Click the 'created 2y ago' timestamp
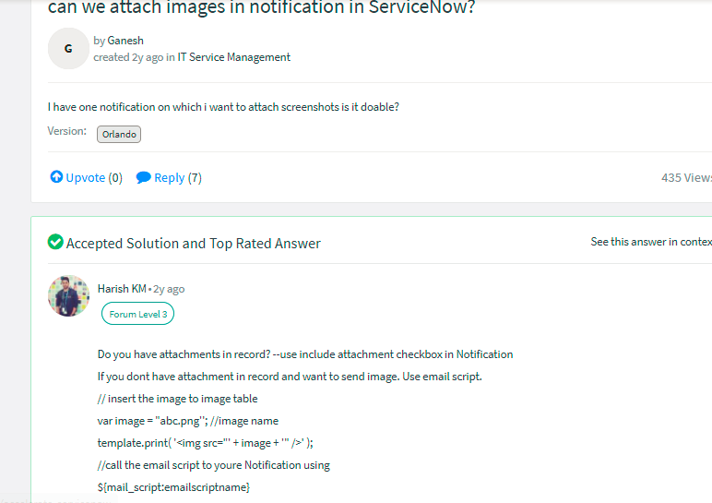This screenshot has width=712, height=503. coord(128,57)
